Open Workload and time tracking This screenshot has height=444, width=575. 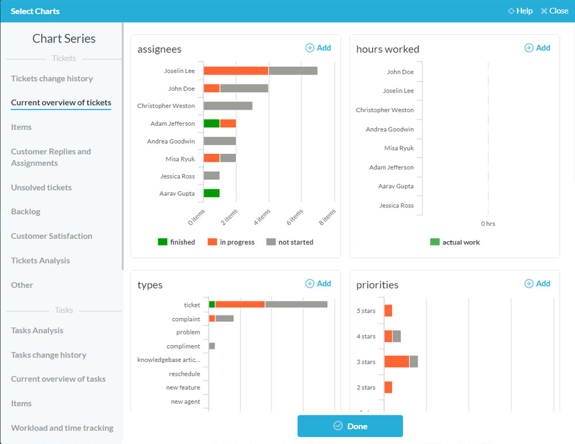[62, 428]
